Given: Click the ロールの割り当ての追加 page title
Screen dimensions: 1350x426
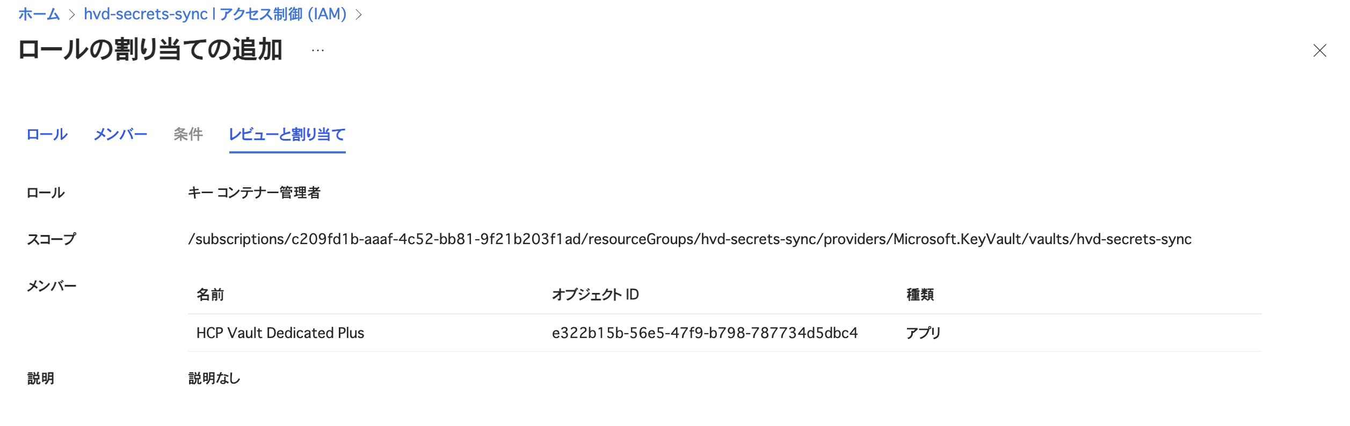Looking at the screenshot, I should [x=150, y=50].
